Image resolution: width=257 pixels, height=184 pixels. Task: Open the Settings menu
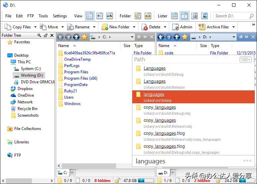(x=60, y=16)
